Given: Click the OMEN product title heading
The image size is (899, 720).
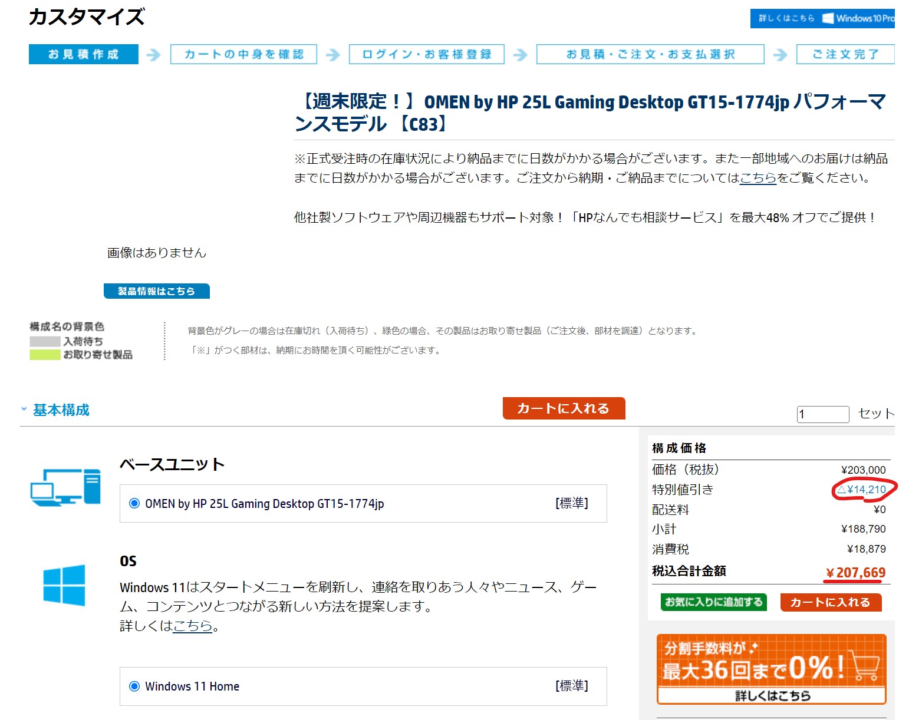Looking at the screenshot, I should 590,113.
